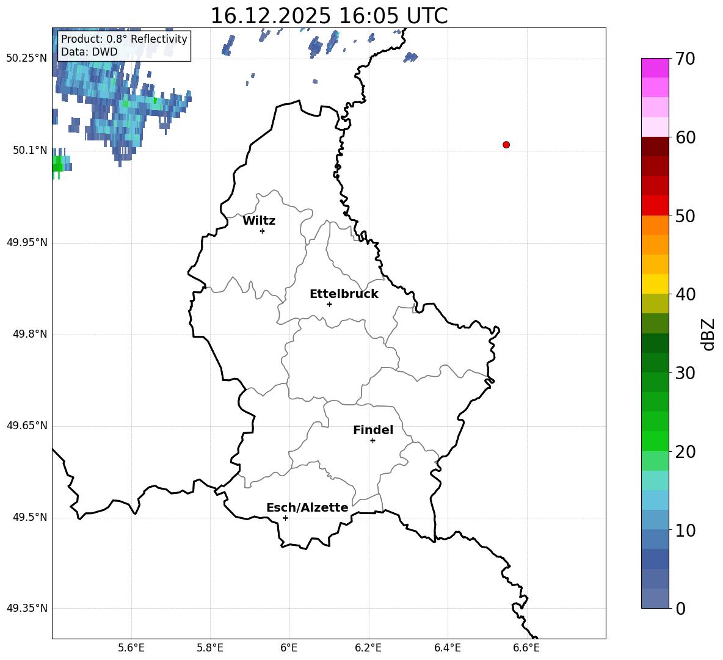Click the cross marker below Ettelbruck
The image size is (723, 660).
click(329, 304)
